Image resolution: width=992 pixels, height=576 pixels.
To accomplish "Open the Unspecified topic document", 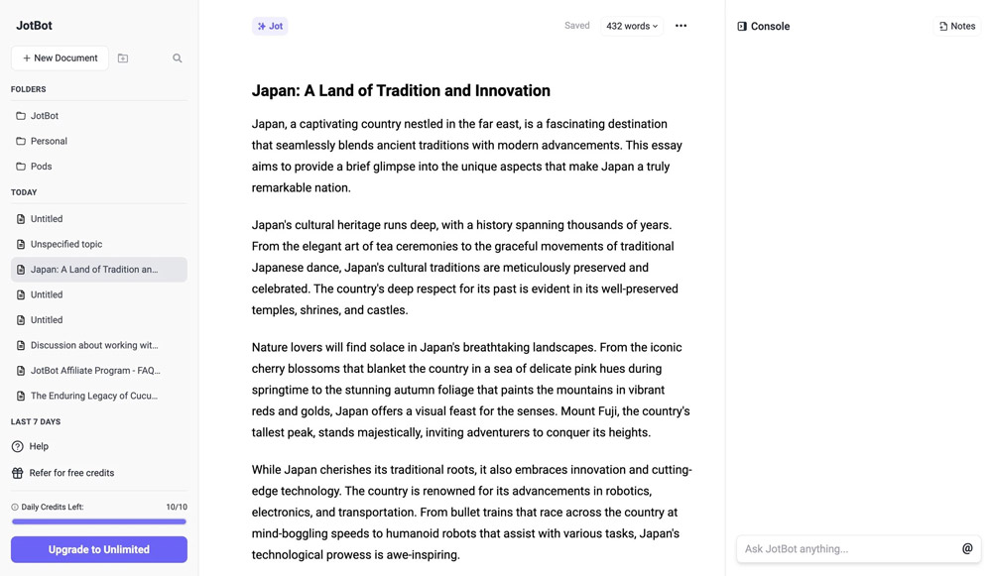I will coord(66,244).
